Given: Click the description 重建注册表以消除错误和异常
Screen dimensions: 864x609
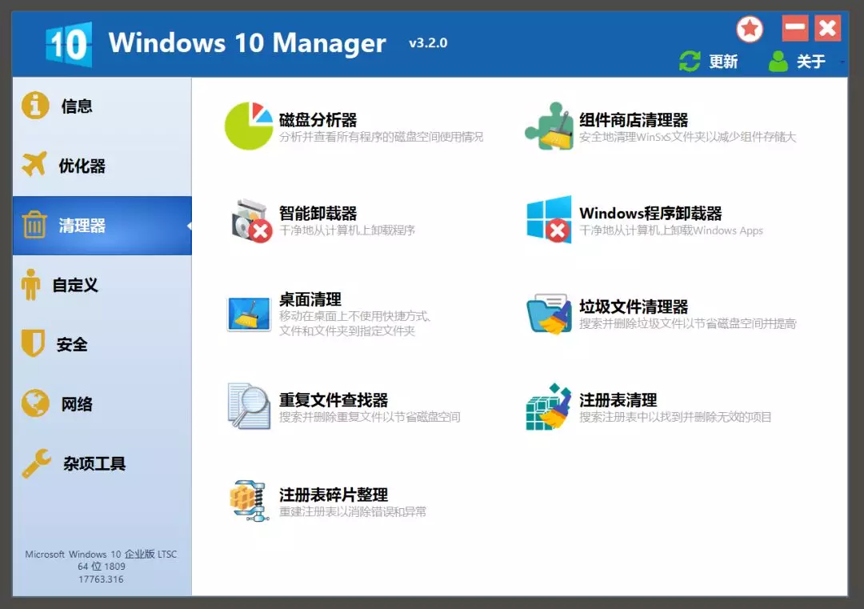Looking at the screenshot, I should [353, 511].
